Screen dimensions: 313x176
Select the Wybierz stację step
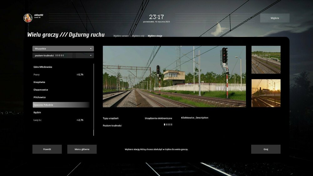point(155,36)
